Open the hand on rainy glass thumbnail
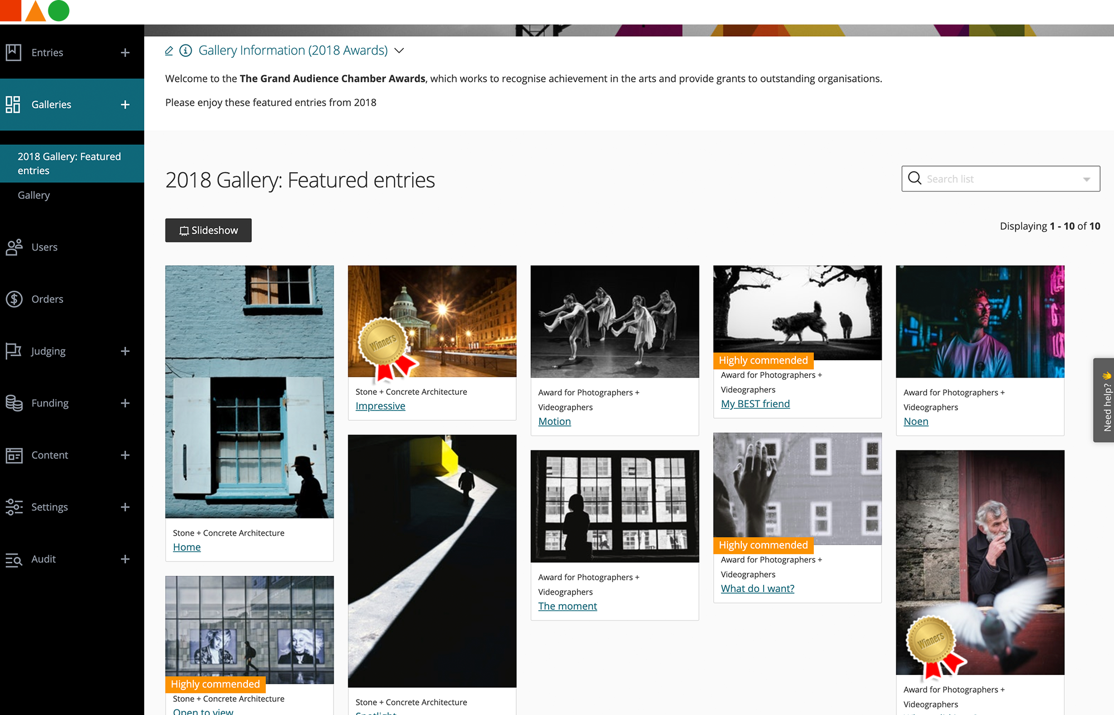This screenshot has width=1114, height=715. pyautogui.click(x=798, y=488)
